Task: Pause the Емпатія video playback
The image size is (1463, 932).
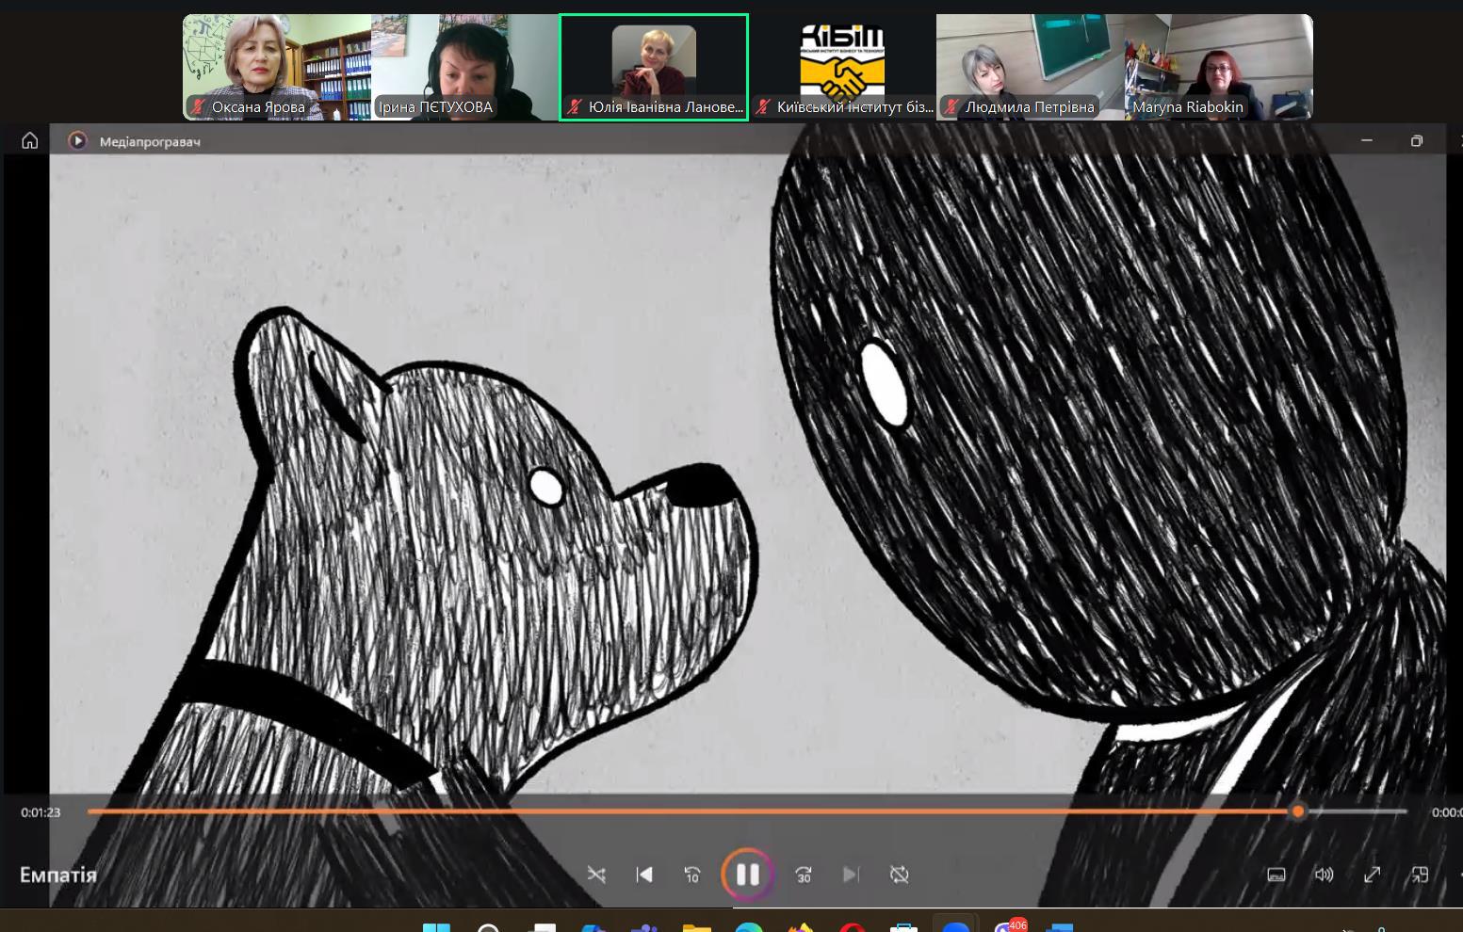Action: click(747, 875)
